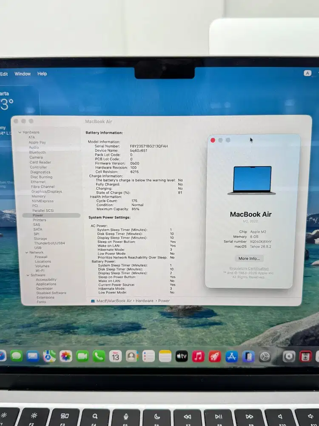Click the Maximum Capacity 85% value
Screen dimensions: 319x426
pyautogui.click(x=135, y=209)
